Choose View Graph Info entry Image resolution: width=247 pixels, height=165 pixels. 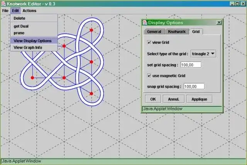pos(34,48)
